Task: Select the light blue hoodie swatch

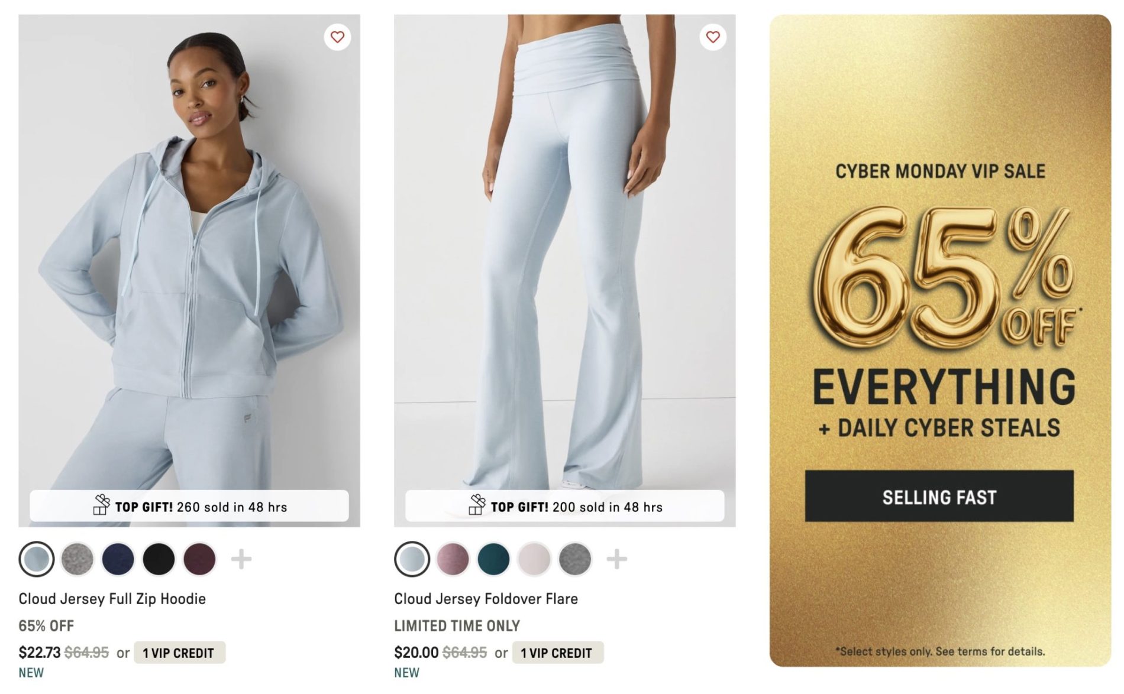Action: (37, 559)
